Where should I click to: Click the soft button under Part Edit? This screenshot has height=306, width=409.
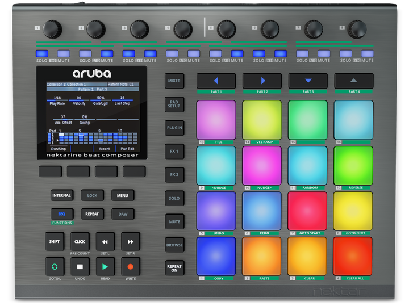tap(134, 171)
